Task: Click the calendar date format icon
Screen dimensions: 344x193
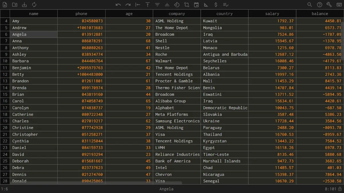Action: [x=196, y=5]
